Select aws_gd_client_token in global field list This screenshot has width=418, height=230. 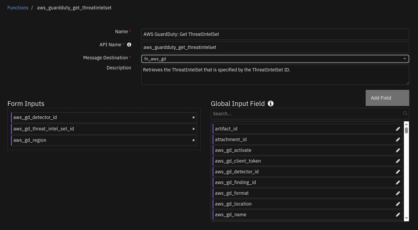coord(307,161)
